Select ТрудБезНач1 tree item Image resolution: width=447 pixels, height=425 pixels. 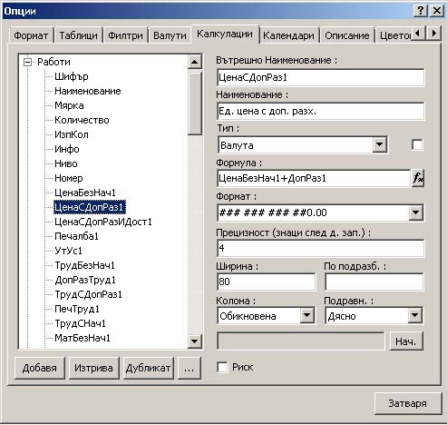click(x=84, y=265)
